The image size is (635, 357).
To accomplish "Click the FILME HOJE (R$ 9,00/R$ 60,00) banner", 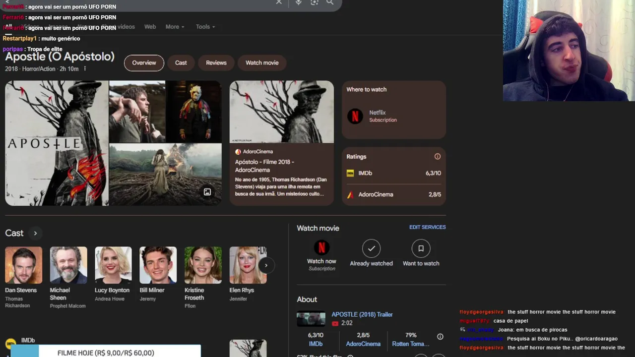I will point(106,352).
